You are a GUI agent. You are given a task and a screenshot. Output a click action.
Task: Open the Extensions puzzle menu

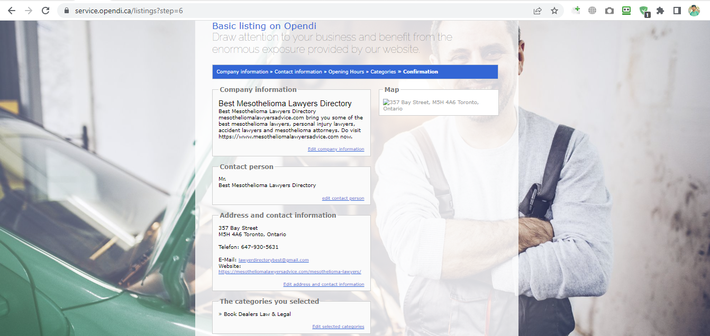pyautogui.click(x=660, y=11)
